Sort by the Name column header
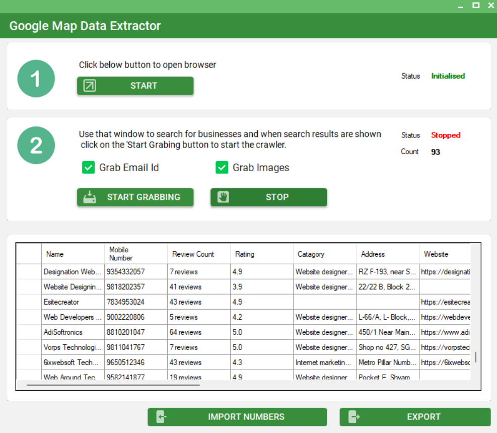Screen dimensions: 497x433 [73, 254]
